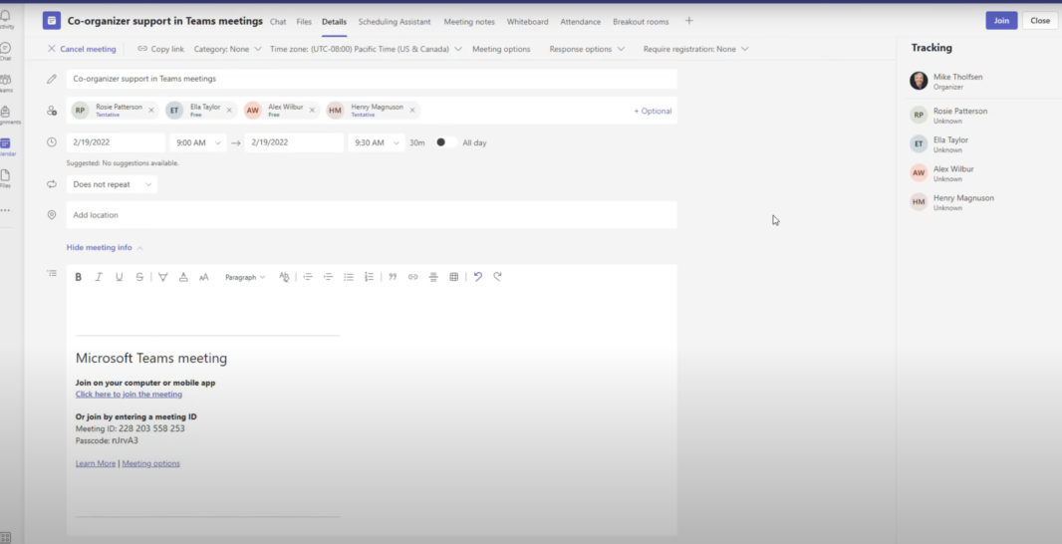Open Calendar in the left sidebar
This screenshot has height=544, width=1062.
click(7, 147)
